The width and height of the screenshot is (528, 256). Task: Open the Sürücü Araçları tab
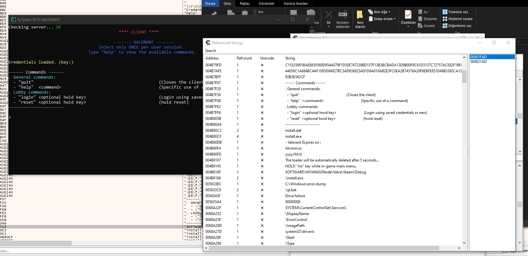pyautogui.click(x=296, y=3)
